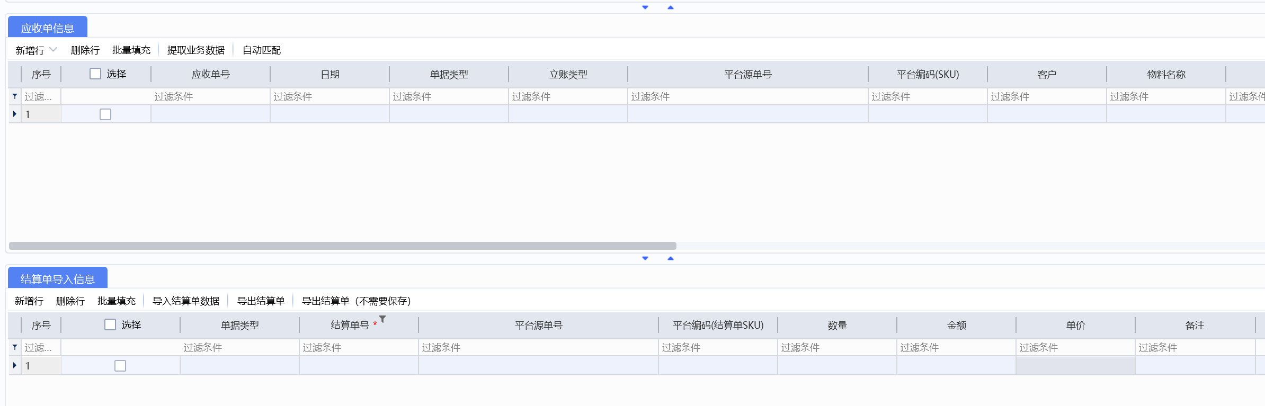Click the filter field under 结算单号
The height and width of the screenshot is (406, 1265).
coord(359,347)
